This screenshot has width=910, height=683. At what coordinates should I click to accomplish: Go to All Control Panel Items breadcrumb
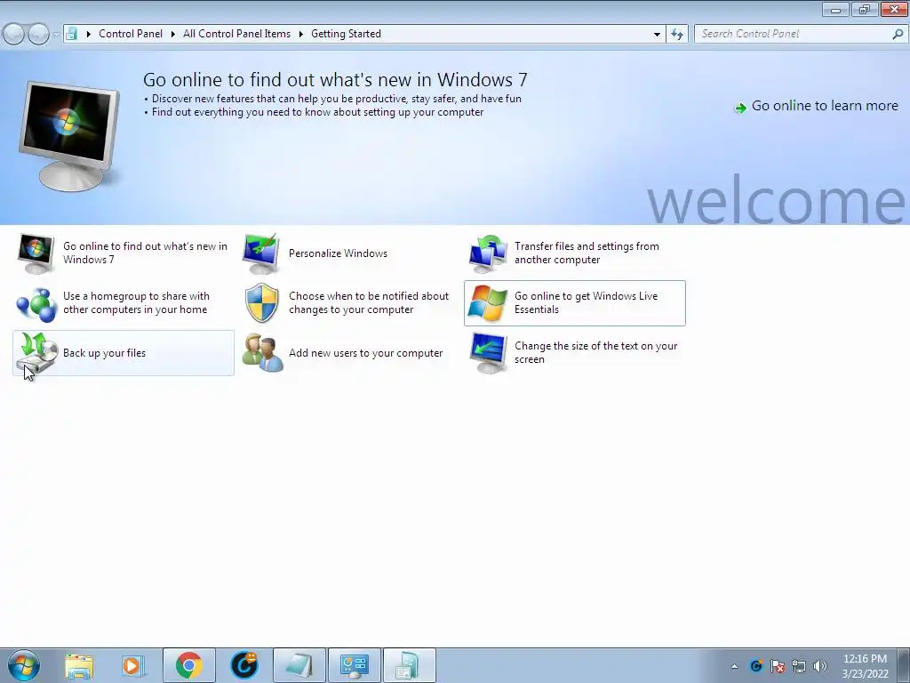[236, 34]
